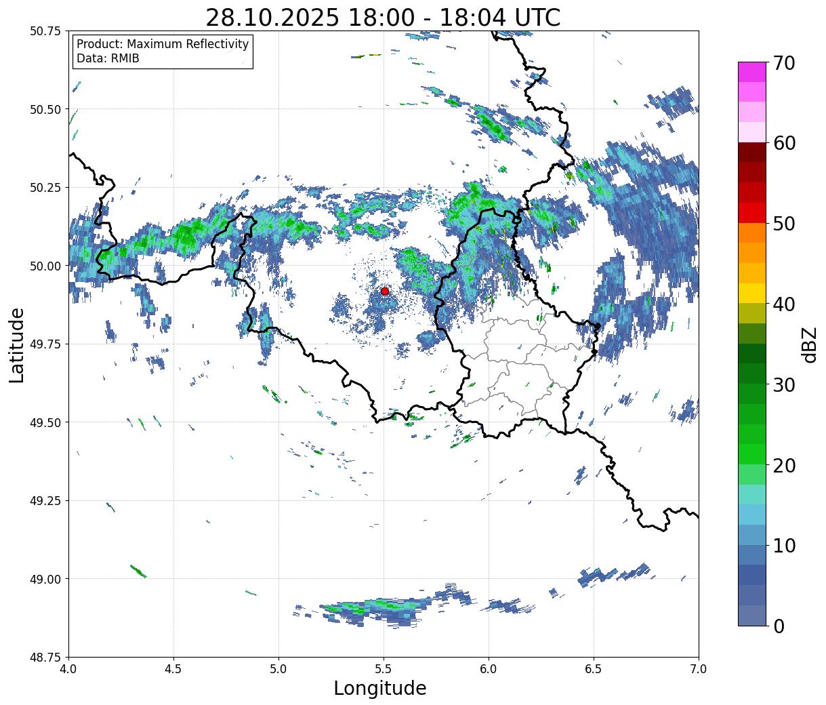This screenshot has height=705, width=826.
Task: Click the longitude tick label '5.0'
Action: click(x=278, y=669)
